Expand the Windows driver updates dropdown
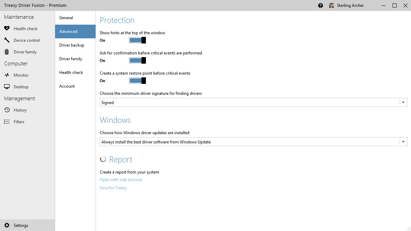This screenshot has width=411, height=231. pyautogui.click(x=253, y=142)
